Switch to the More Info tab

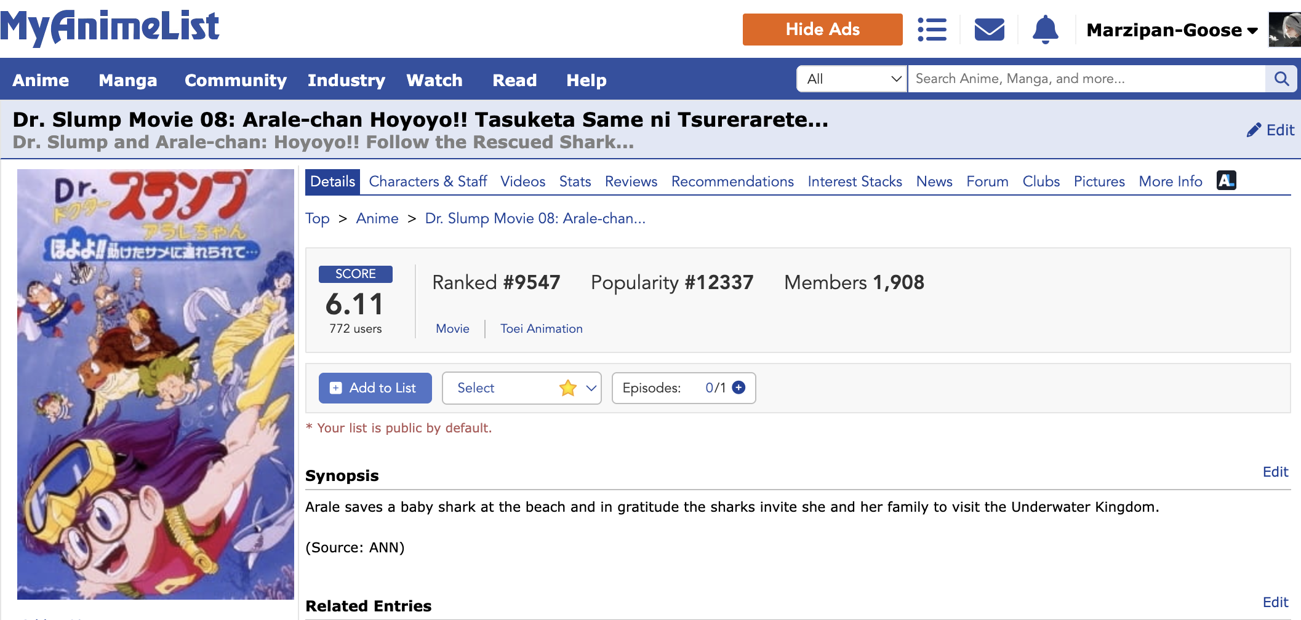[1171, 181]
